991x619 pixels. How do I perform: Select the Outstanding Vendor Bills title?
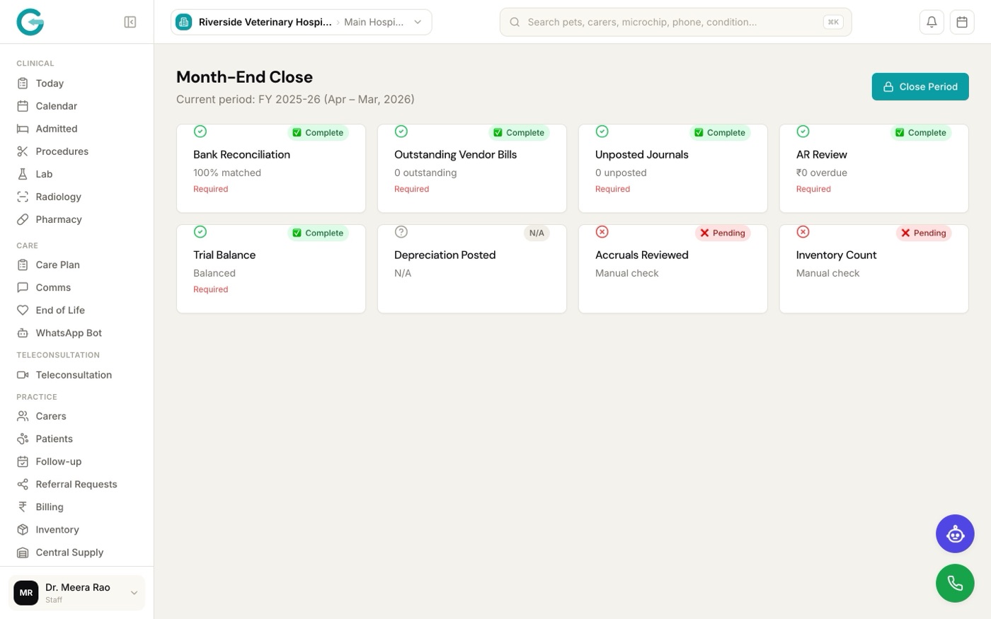(456, 154)
